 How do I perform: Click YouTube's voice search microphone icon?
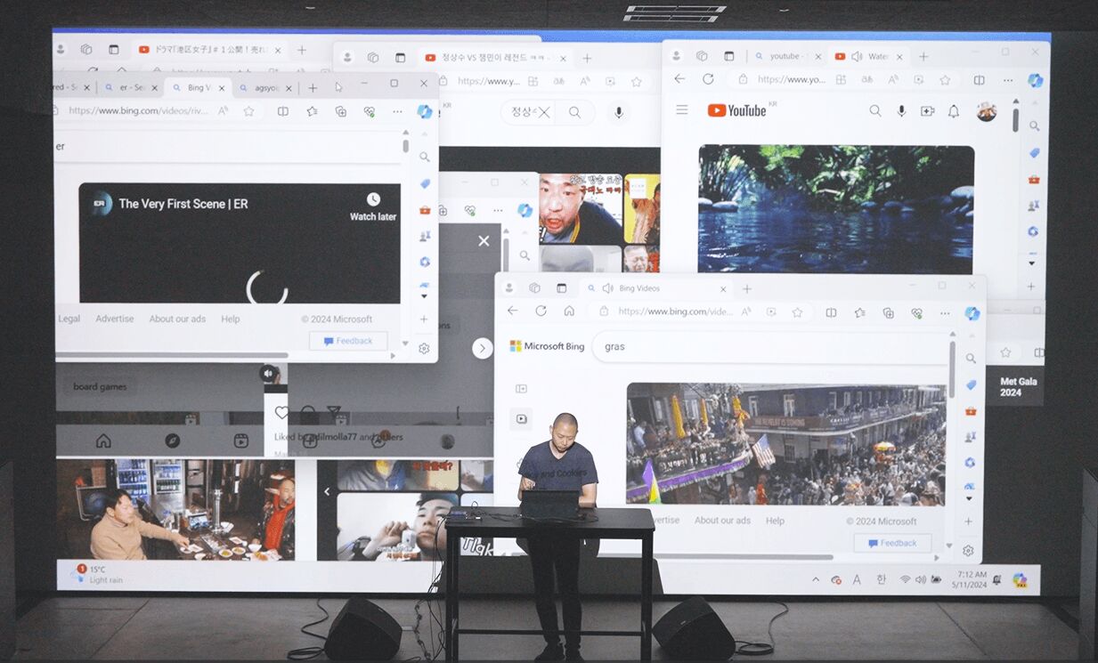(x=901, y=111)
